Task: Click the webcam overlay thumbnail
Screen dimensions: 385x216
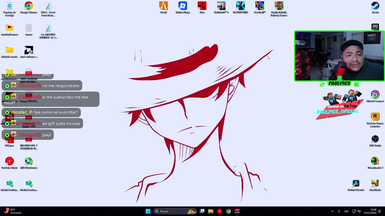Action: 339,56
